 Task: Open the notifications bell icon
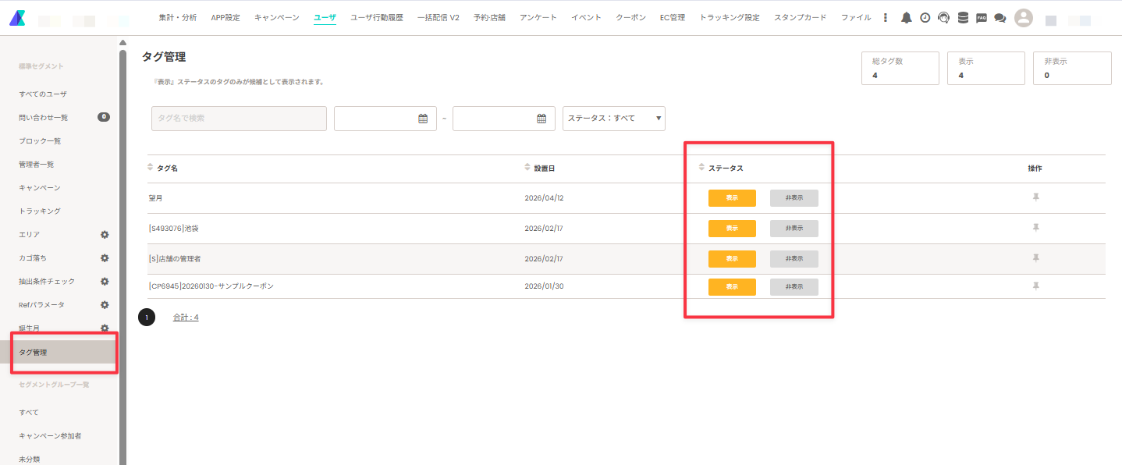coord(906,18)
